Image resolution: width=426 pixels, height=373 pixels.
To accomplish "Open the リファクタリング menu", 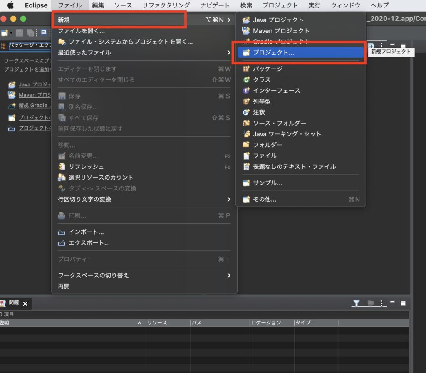I will pyautogui.click(x=166, y=5).
